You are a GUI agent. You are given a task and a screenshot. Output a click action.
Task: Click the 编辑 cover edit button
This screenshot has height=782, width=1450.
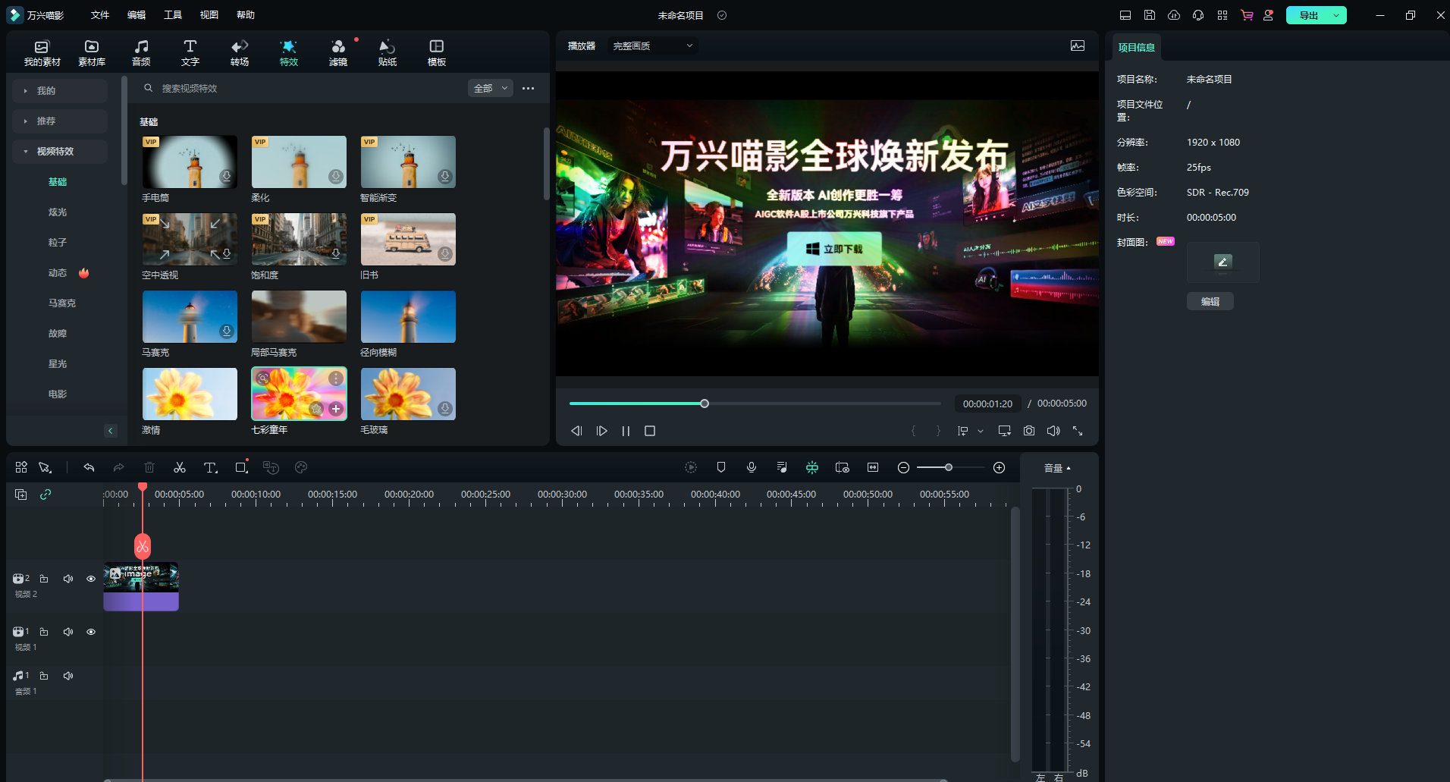point(1210,302)
